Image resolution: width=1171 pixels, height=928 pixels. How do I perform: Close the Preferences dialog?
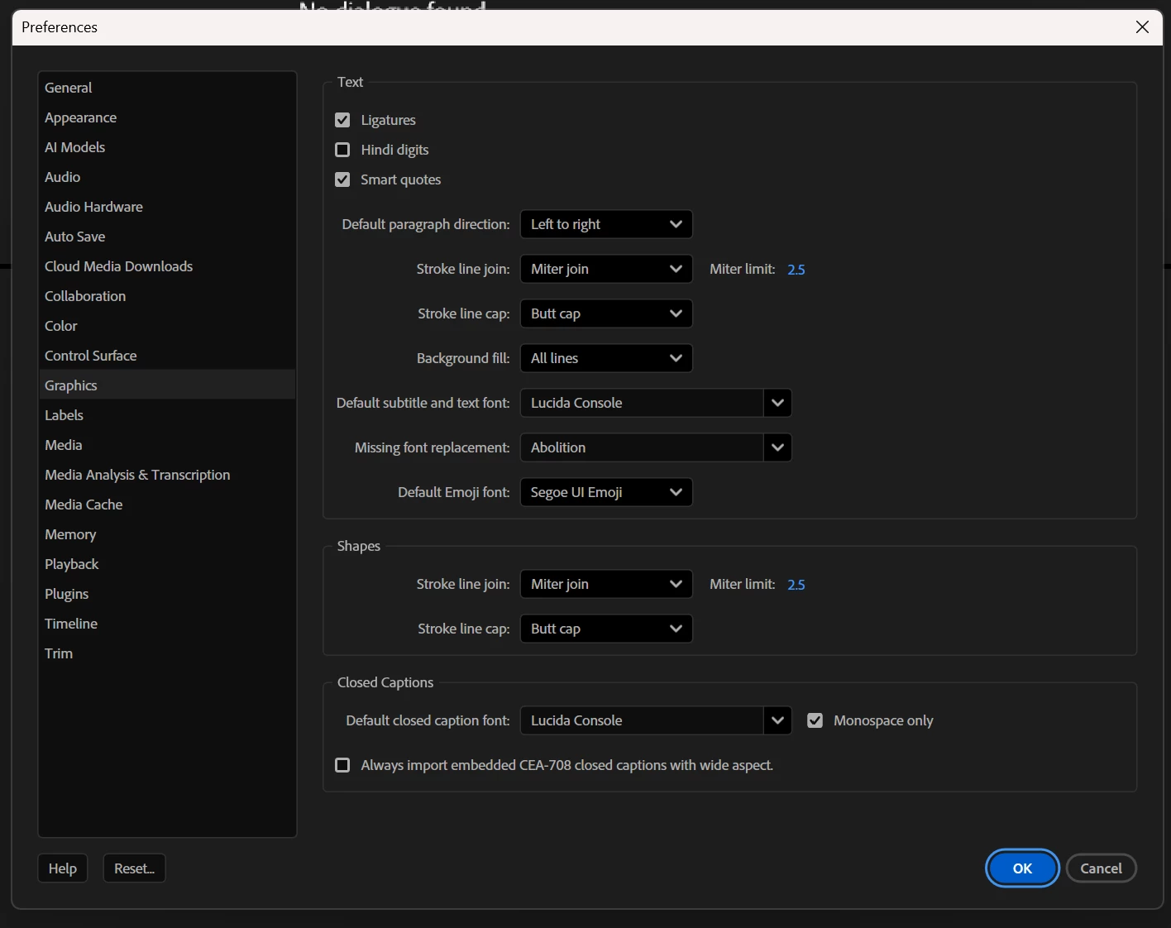tap(1142, 27)
